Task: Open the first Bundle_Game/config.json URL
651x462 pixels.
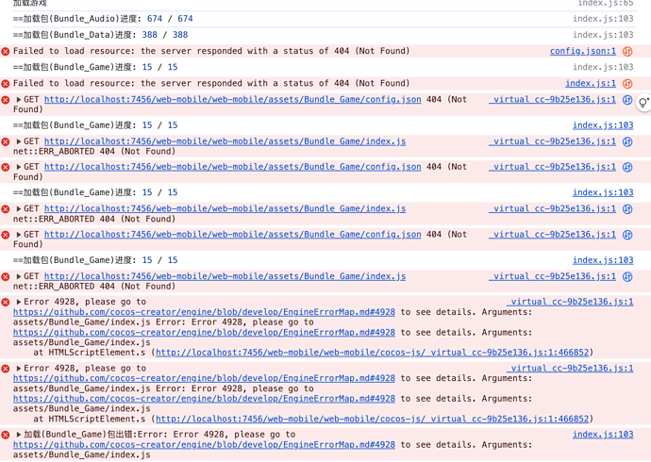Action: 232,100
